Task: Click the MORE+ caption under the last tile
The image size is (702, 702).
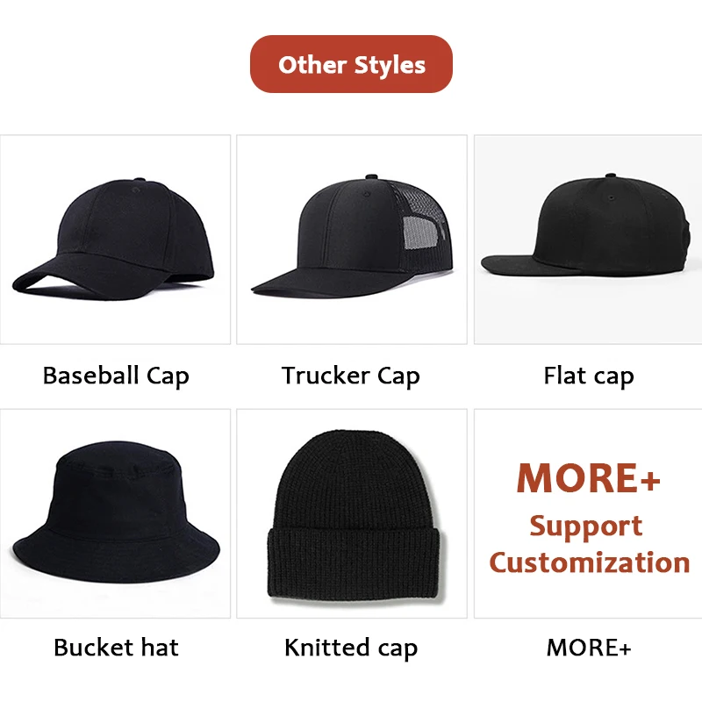Action: point(589,648)
